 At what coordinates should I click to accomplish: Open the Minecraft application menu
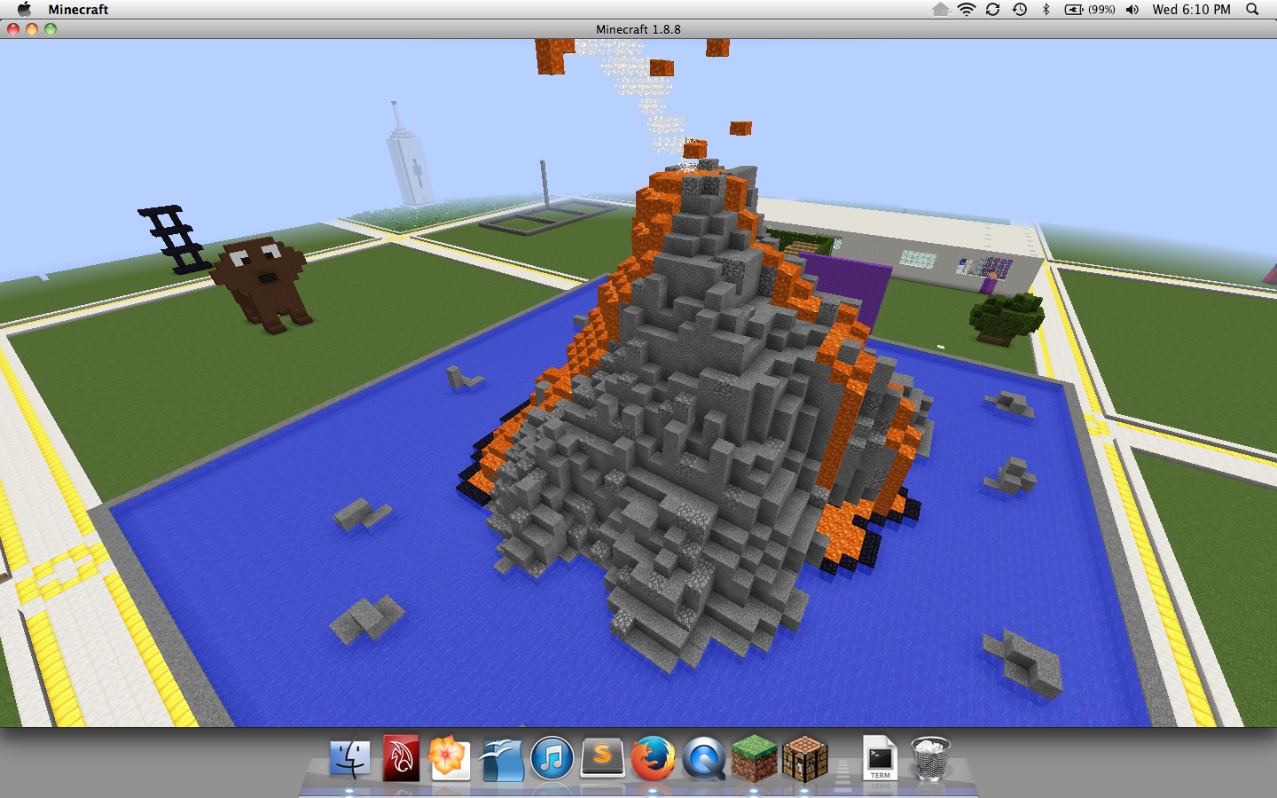pos(78,9)
